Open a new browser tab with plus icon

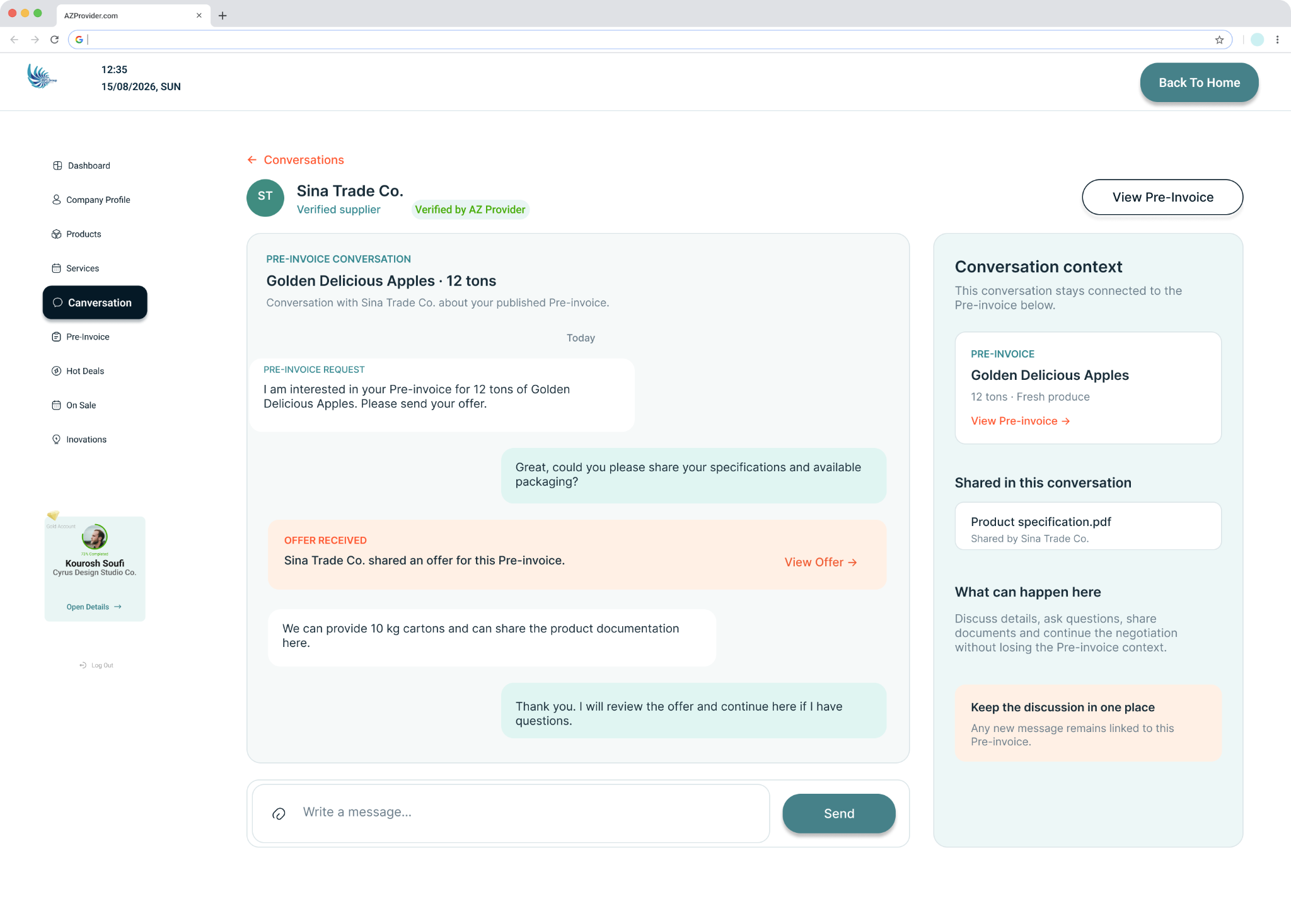[223, 16]
